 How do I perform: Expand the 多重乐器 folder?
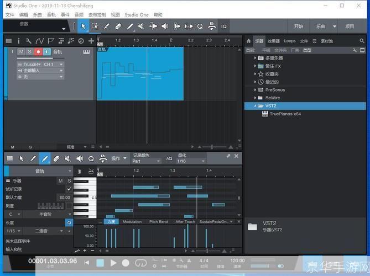coord(255,58)
